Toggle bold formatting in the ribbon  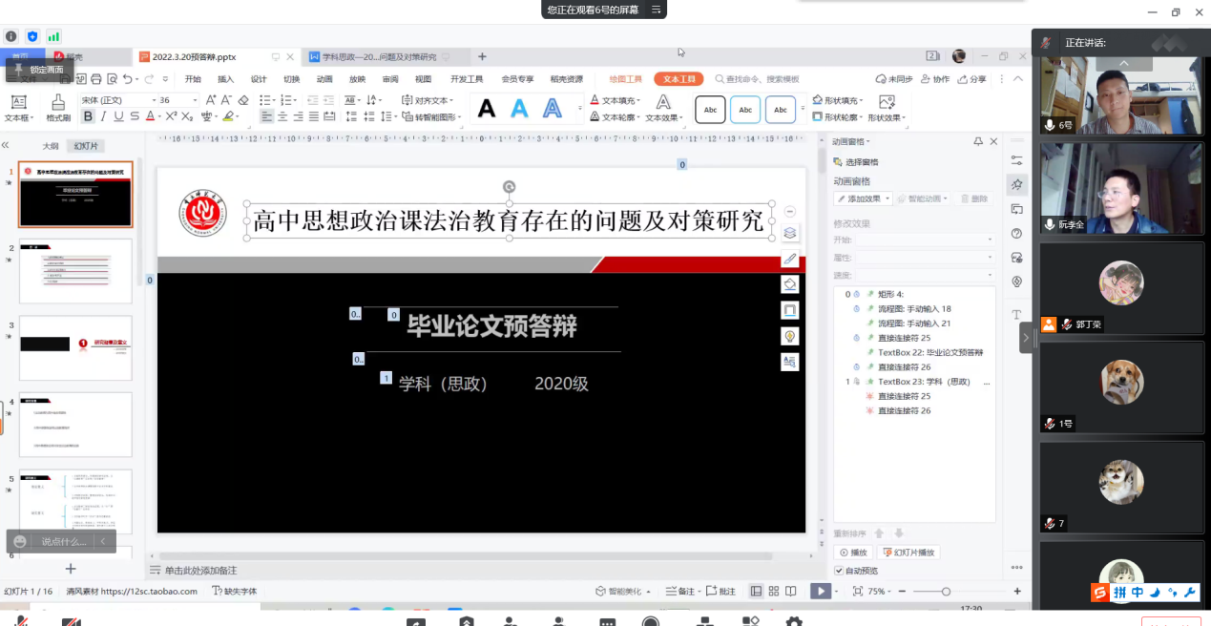click(88, 116)
